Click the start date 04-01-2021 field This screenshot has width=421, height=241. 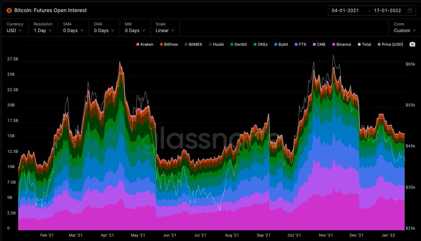point(345,10)
